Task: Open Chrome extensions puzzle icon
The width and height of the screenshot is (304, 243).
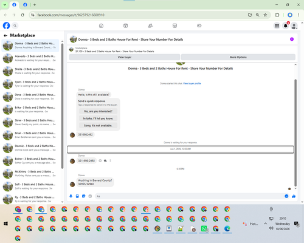Action: [277, 15]
